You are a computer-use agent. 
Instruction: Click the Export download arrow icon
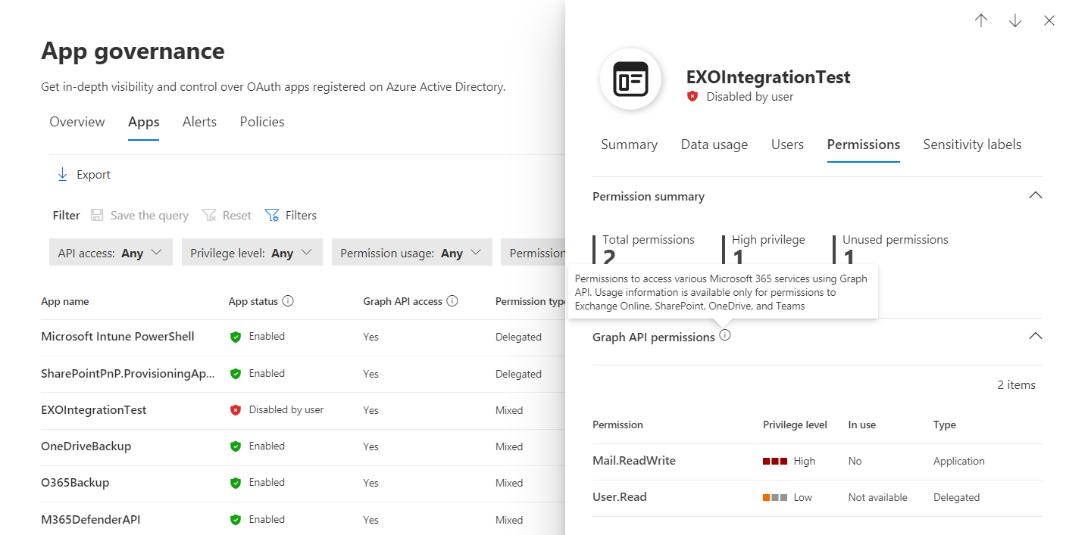point(62,175)
